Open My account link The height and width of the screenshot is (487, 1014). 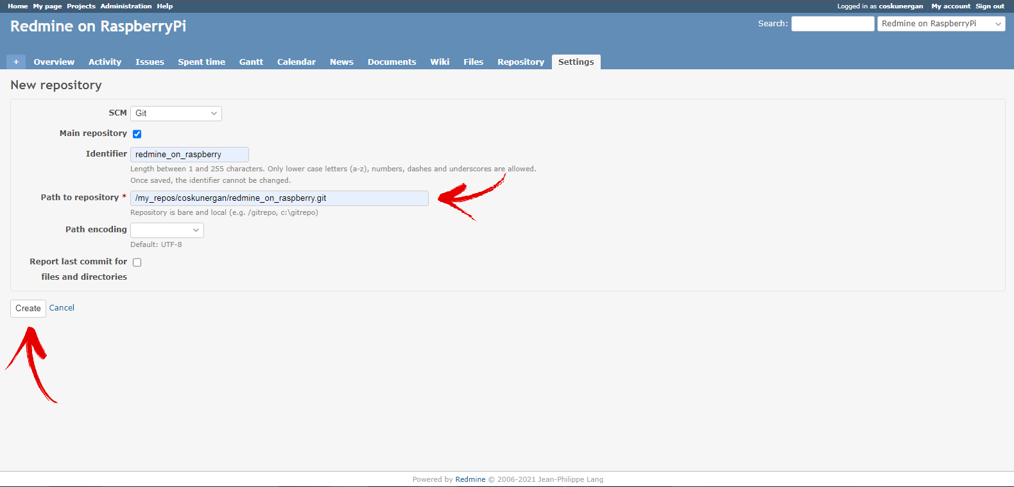click(950, 6)
